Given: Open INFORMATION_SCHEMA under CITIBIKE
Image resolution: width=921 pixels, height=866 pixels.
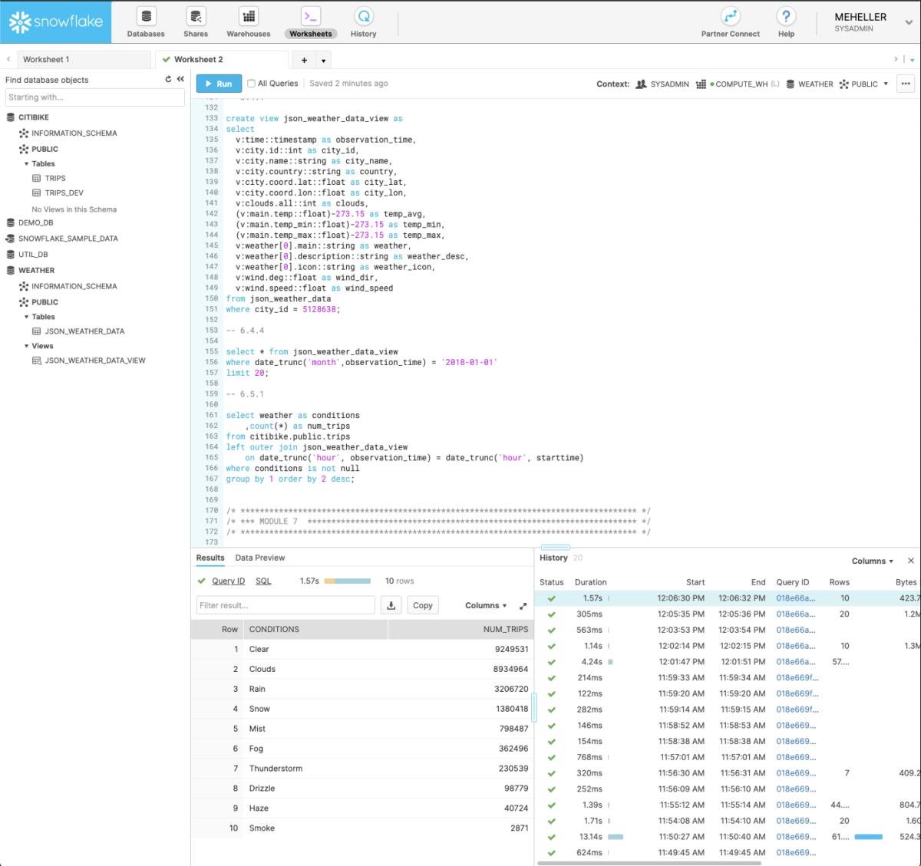Looking at the screenshot, I should coord(74,133).
